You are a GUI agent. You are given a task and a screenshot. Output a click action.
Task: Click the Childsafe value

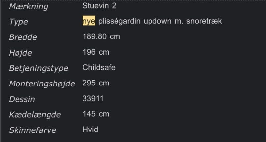tap(99, 67)
